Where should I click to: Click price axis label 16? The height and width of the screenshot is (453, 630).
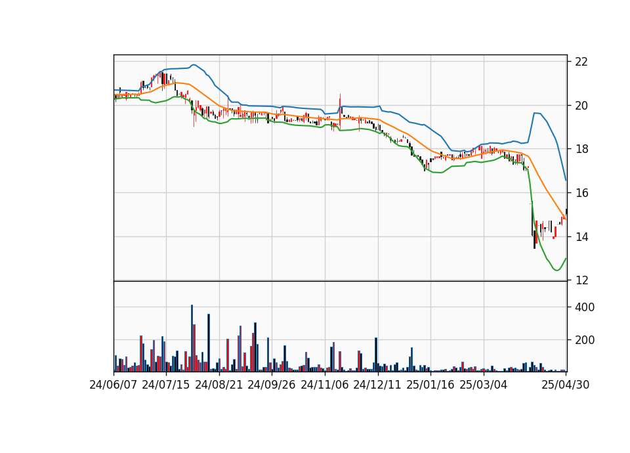581,193
